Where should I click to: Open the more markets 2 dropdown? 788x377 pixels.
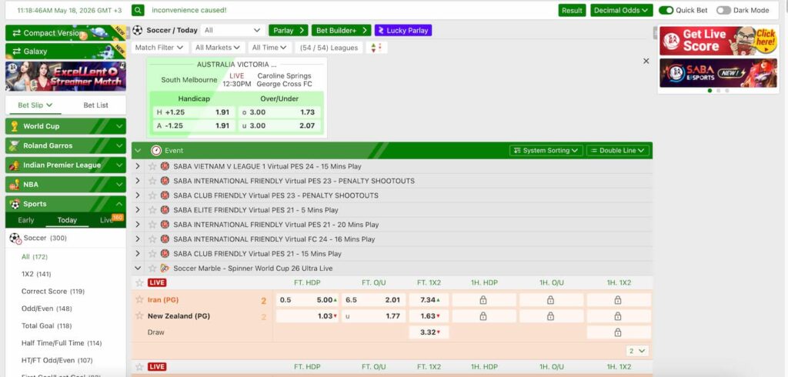[638, 351]
